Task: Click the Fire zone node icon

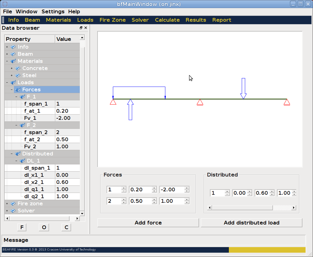Action: (x=13, y=204)
